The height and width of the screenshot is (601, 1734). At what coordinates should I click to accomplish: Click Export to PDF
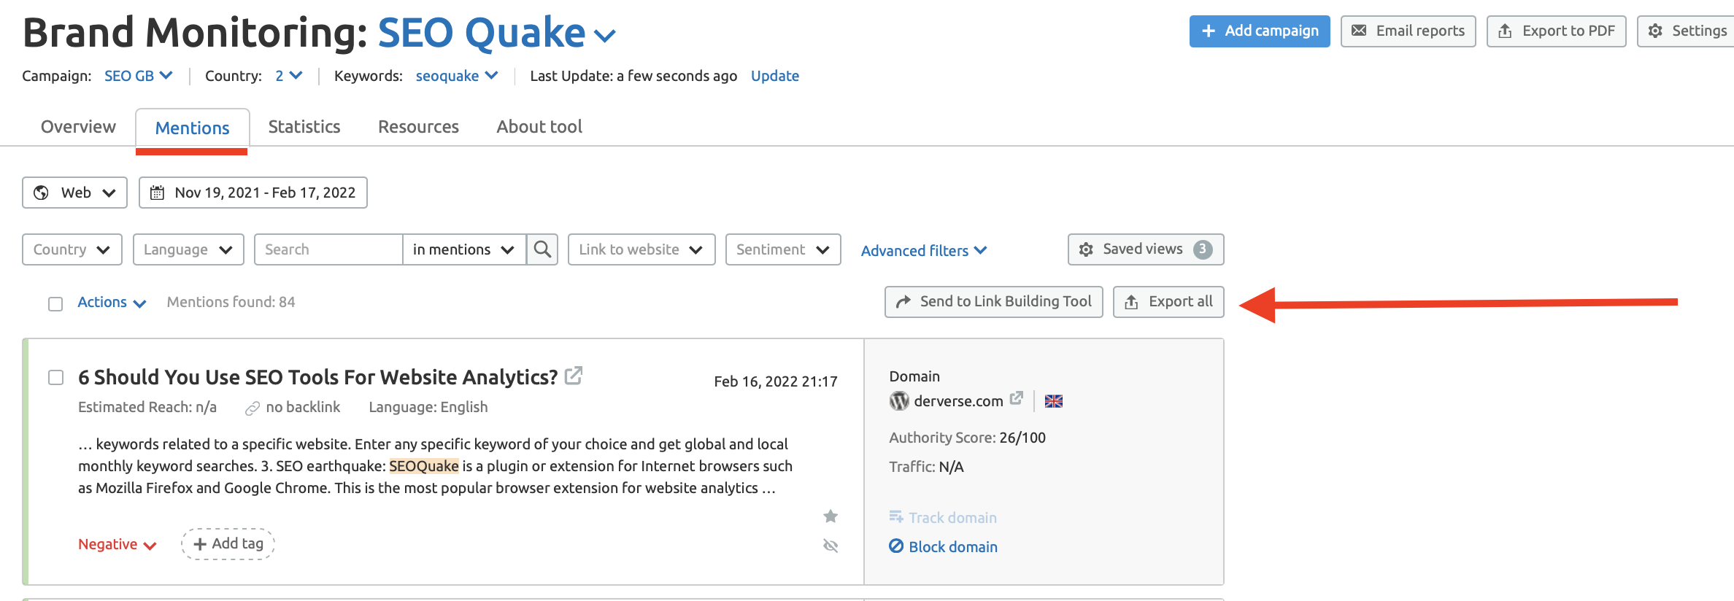tap(1557, 31)
